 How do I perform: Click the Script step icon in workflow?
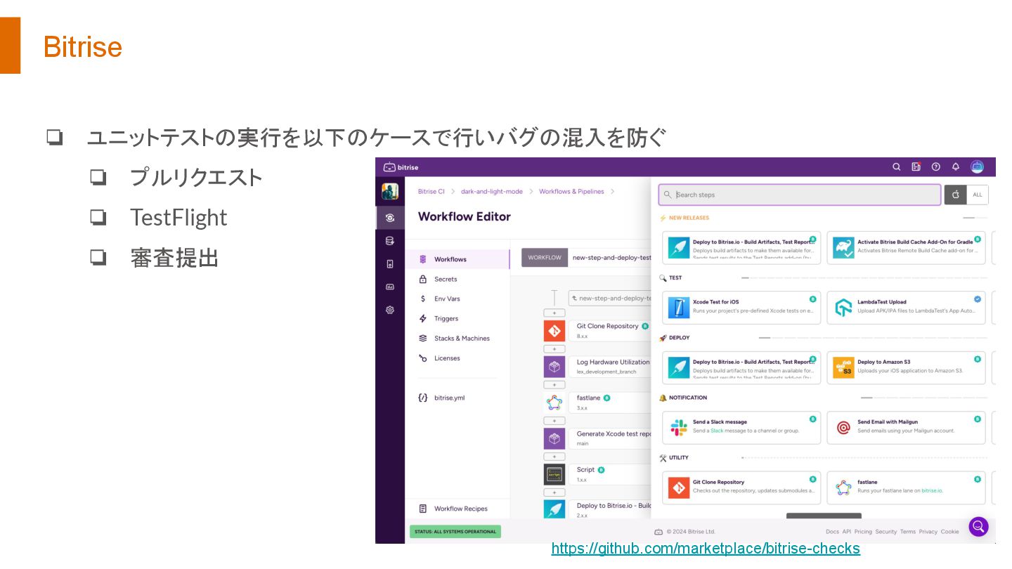pyautogui.click(x=554, y=474)
